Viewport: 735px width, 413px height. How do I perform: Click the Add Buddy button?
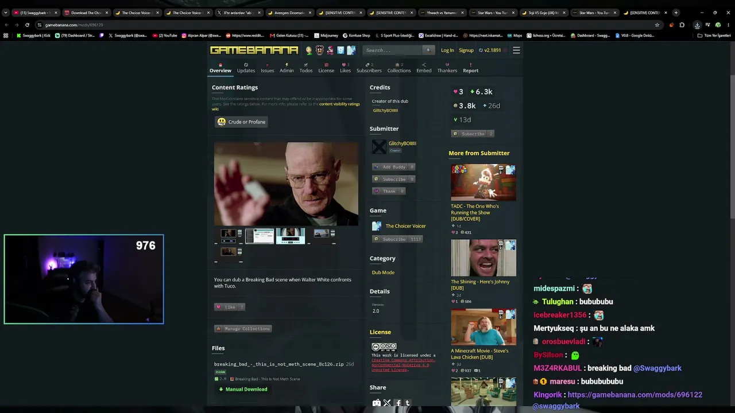click(x=394, y=167)
